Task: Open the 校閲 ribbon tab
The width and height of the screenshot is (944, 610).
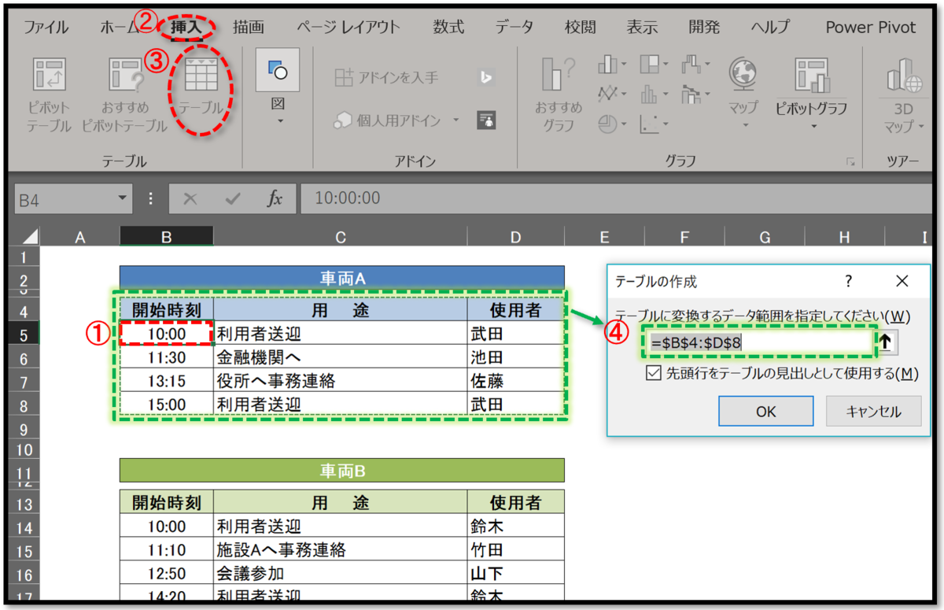Action: (x=580, y=26)
